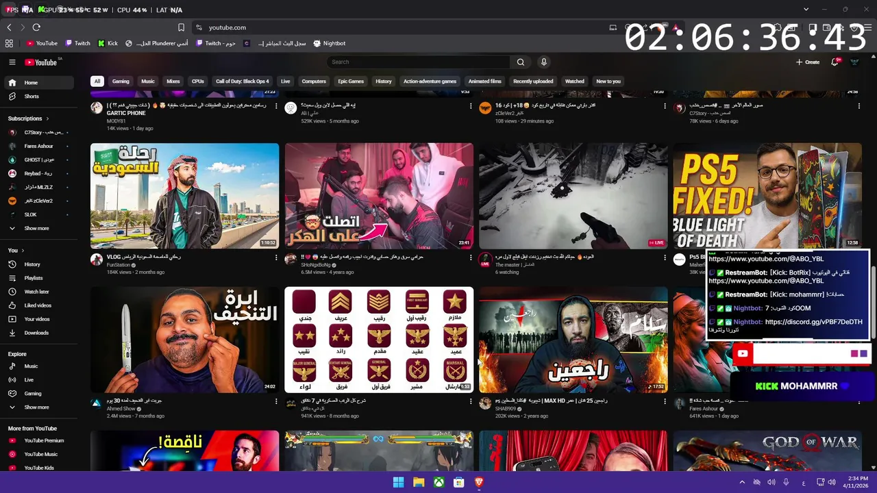This screenshot has width=877, height=493.
Task: Open the YouTube bookmark in bookmarks bar
Action: coord(42,43)
